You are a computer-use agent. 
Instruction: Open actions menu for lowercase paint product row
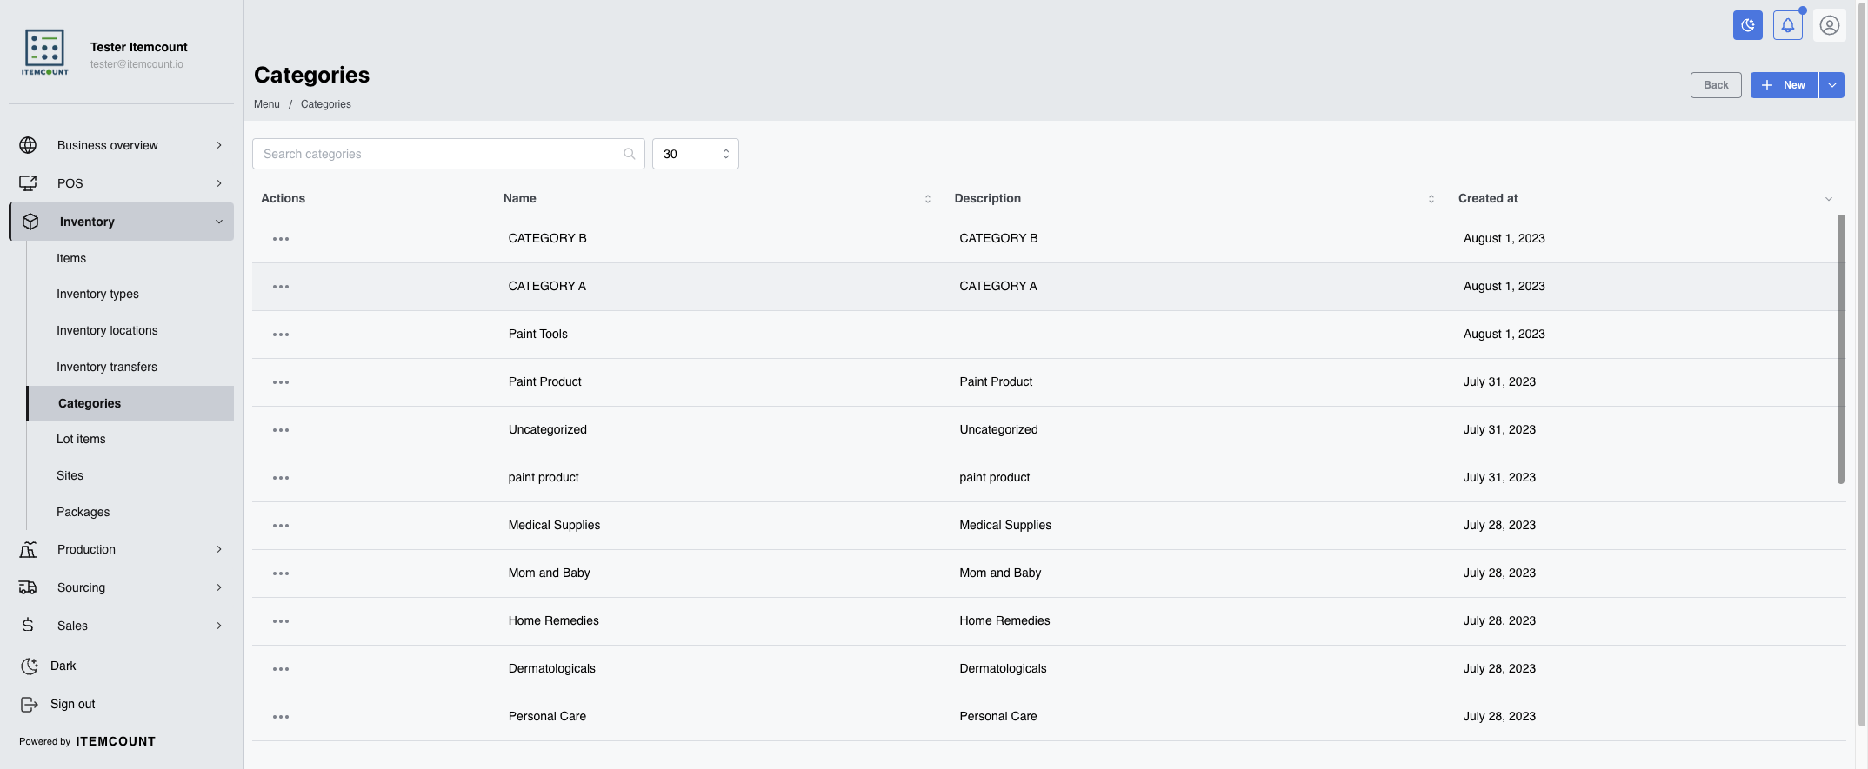(x=281, y=478)
